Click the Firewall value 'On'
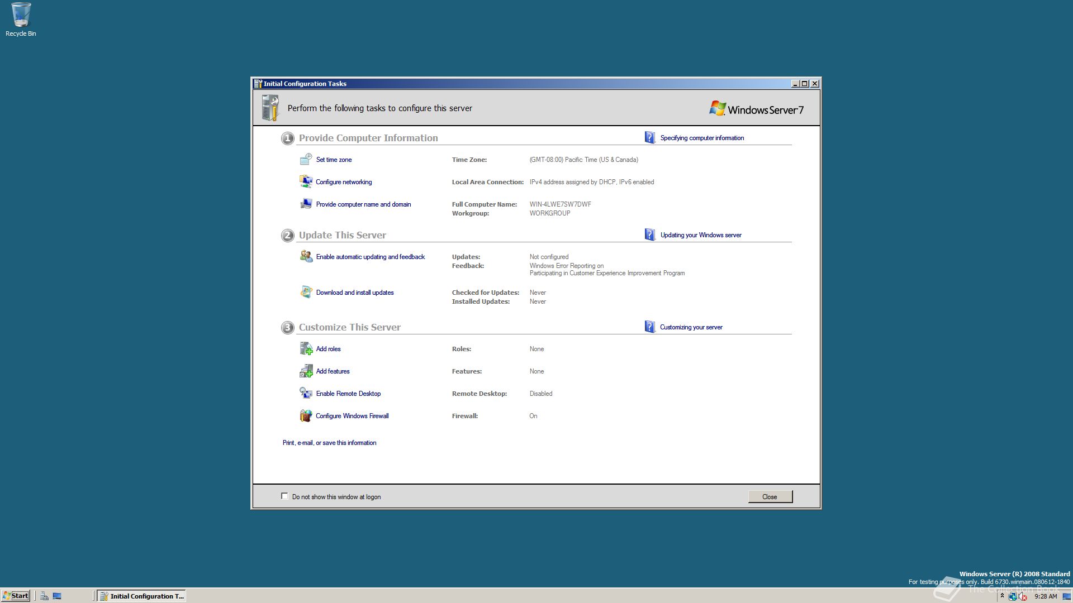 click(x=533, y=416)
